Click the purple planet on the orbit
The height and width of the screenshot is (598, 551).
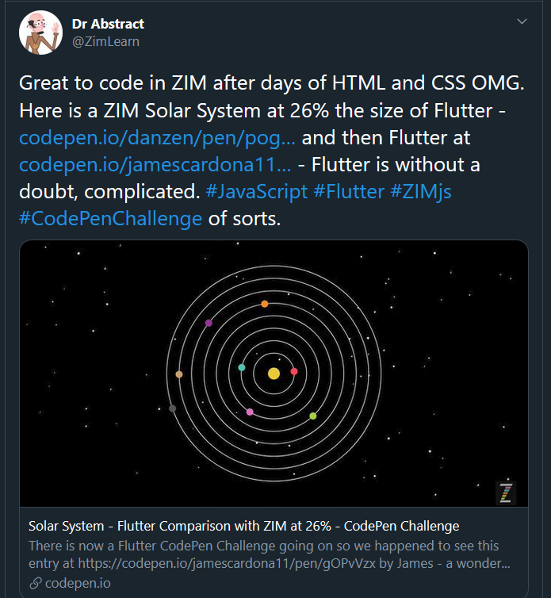point(209,323)
